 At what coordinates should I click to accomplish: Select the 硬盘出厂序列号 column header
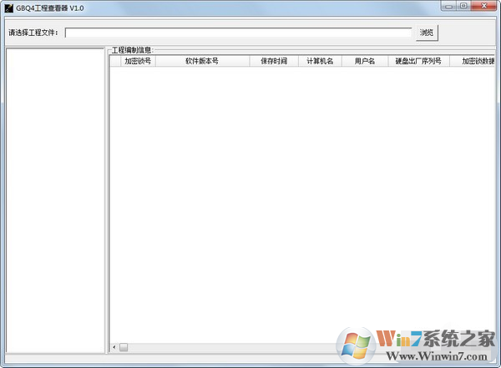(418, 61)
